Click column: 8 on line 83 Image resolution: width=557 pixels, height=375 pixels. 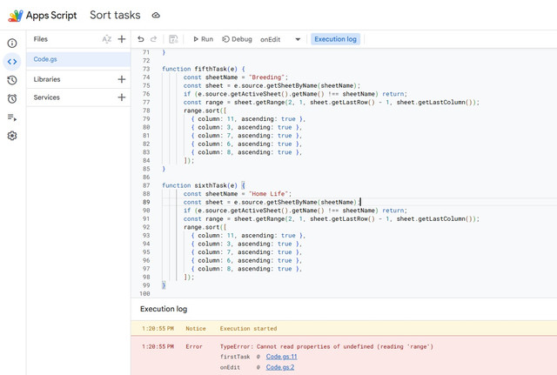coord(214,152)
